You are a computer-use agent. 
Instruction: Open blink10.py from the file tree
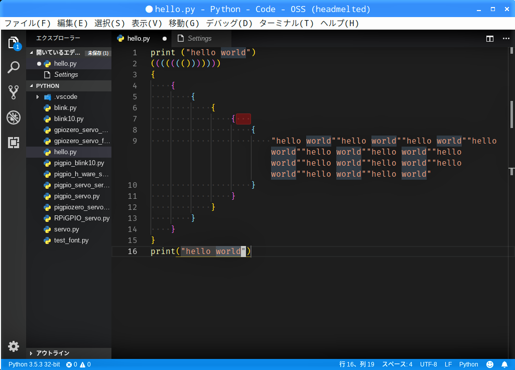(x=69, y=119)
